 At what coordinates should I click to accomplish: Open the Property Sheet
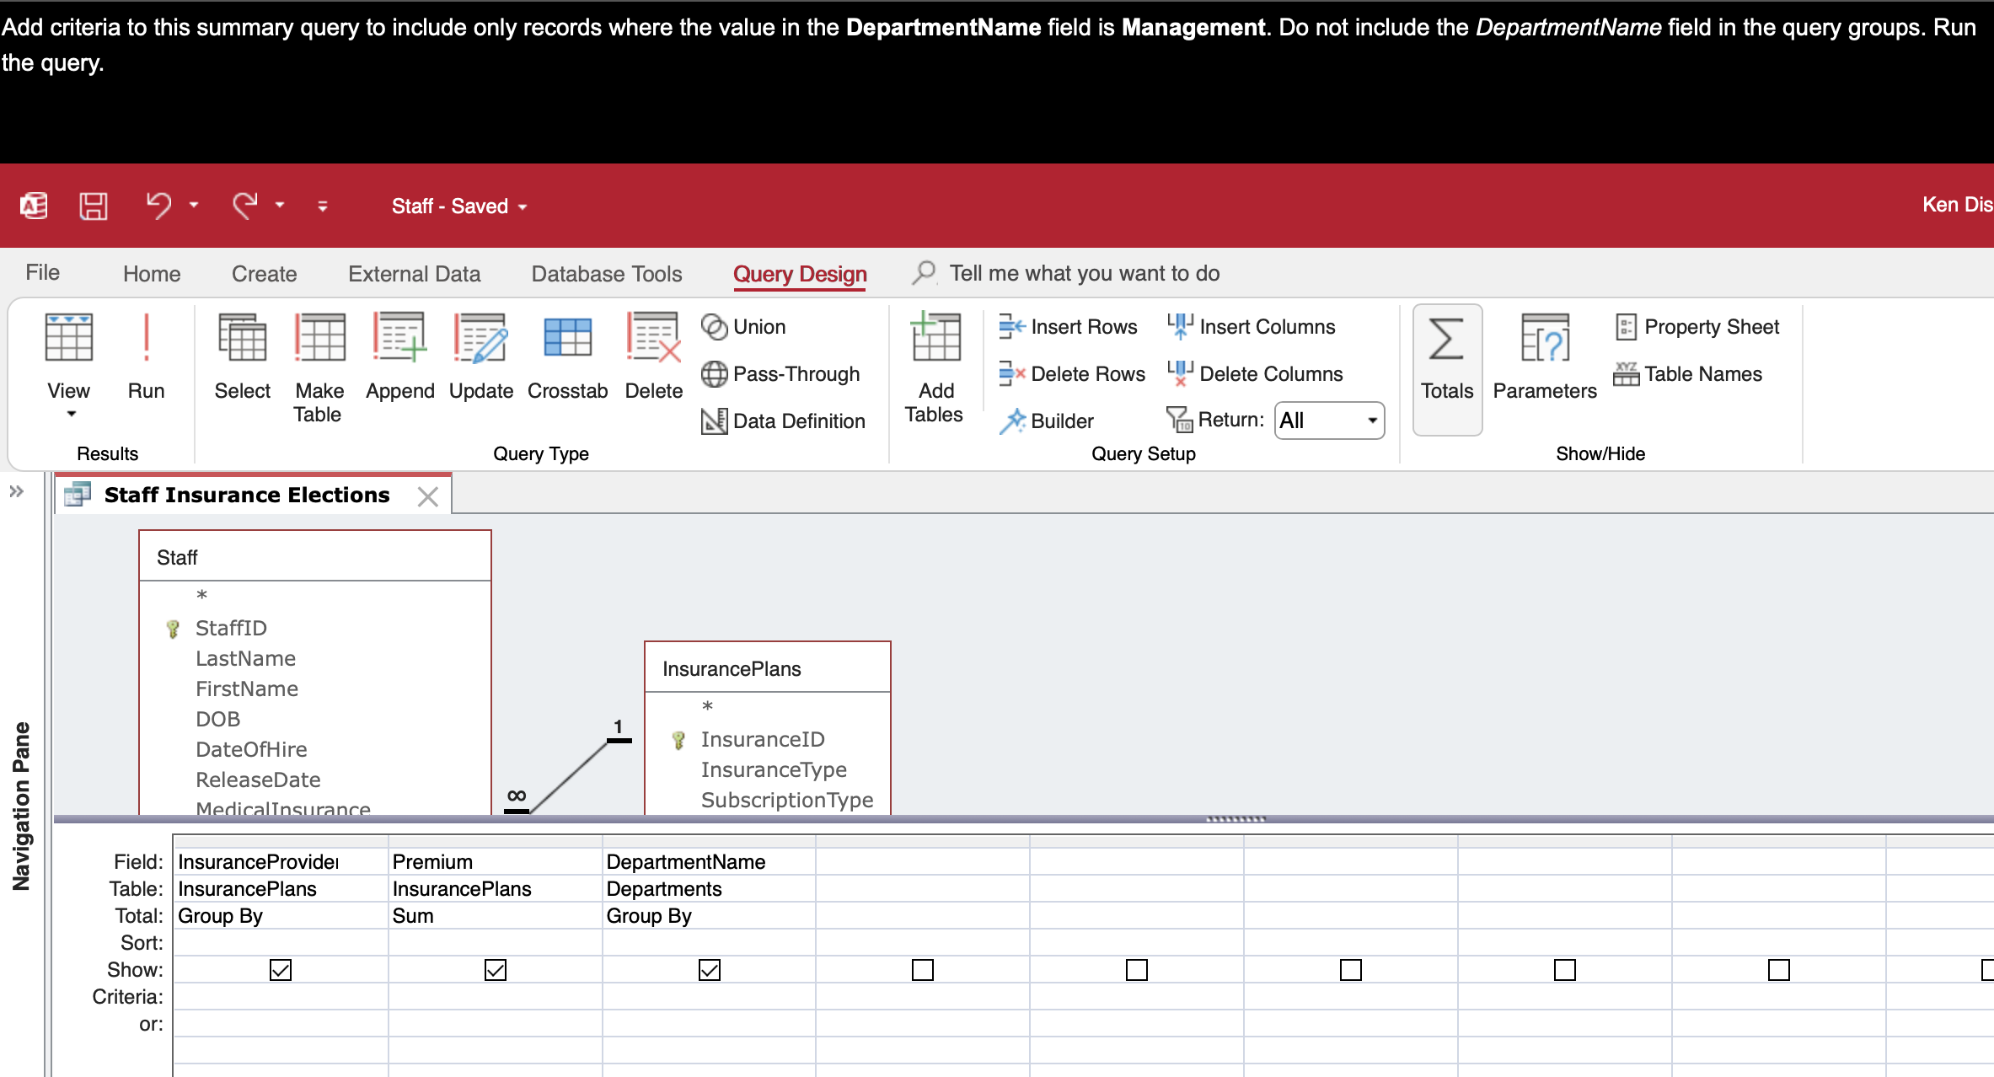pos(1697,327)
